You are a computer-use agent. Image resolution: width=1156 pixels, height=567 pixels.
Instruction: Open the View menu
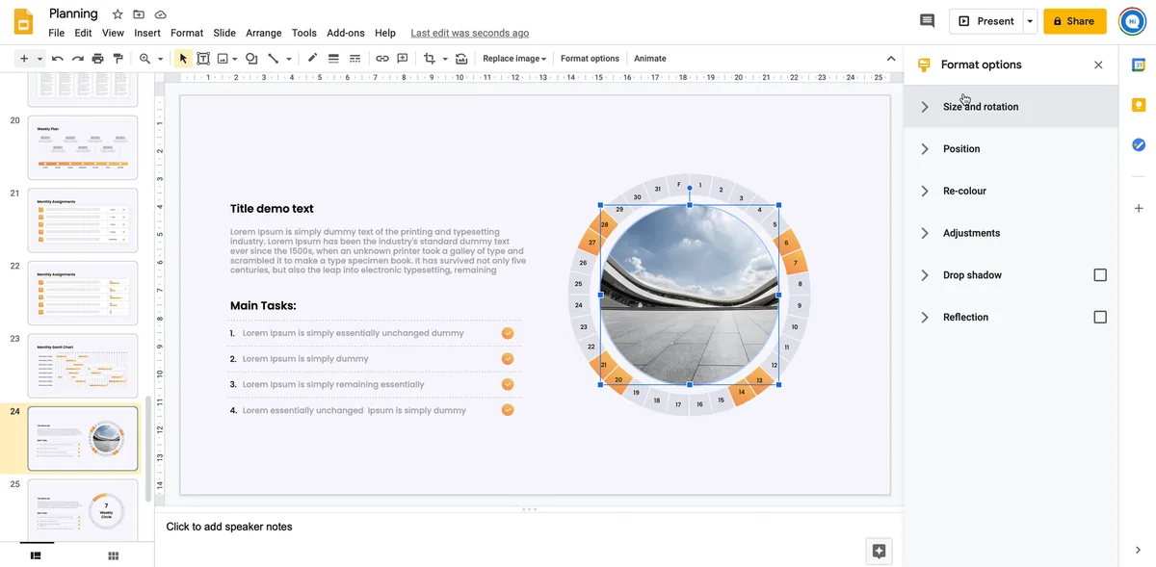point(113,33)
